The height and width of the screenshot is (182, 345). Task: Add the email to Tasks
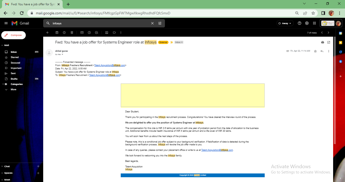[x=96, y=32]
